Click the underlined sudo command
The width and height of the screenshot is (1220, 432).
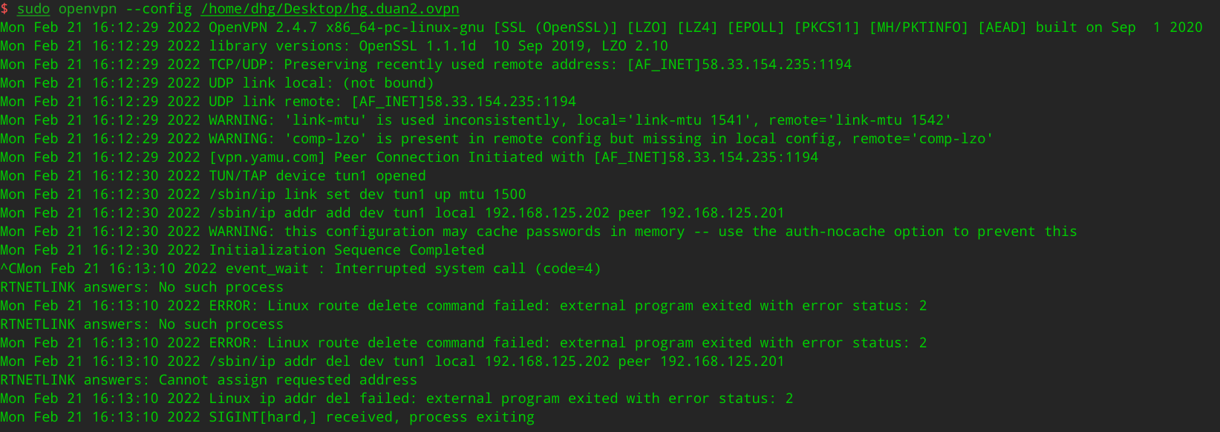(33, 9)
